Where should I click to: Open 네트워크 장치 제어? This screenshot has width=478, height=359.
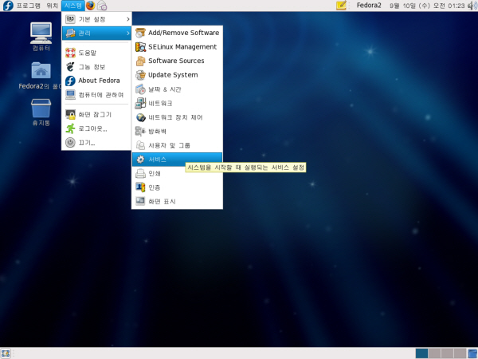click(177, 117)
